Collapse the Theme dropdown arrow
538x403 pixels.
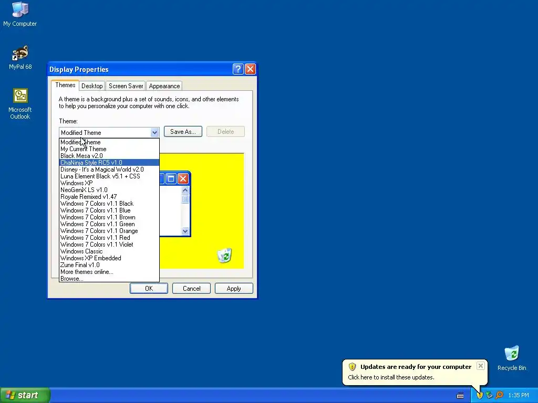[x=154, y=132]
